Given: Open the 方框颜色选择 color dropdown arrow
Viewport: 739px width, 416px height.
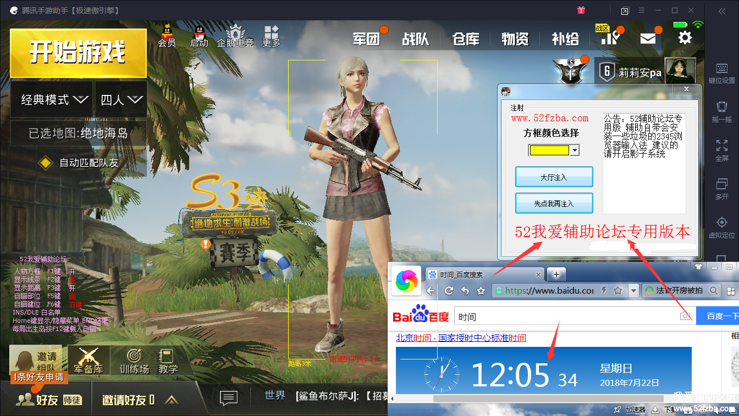Looking at the screenshot, I should [x=575, y=150].
